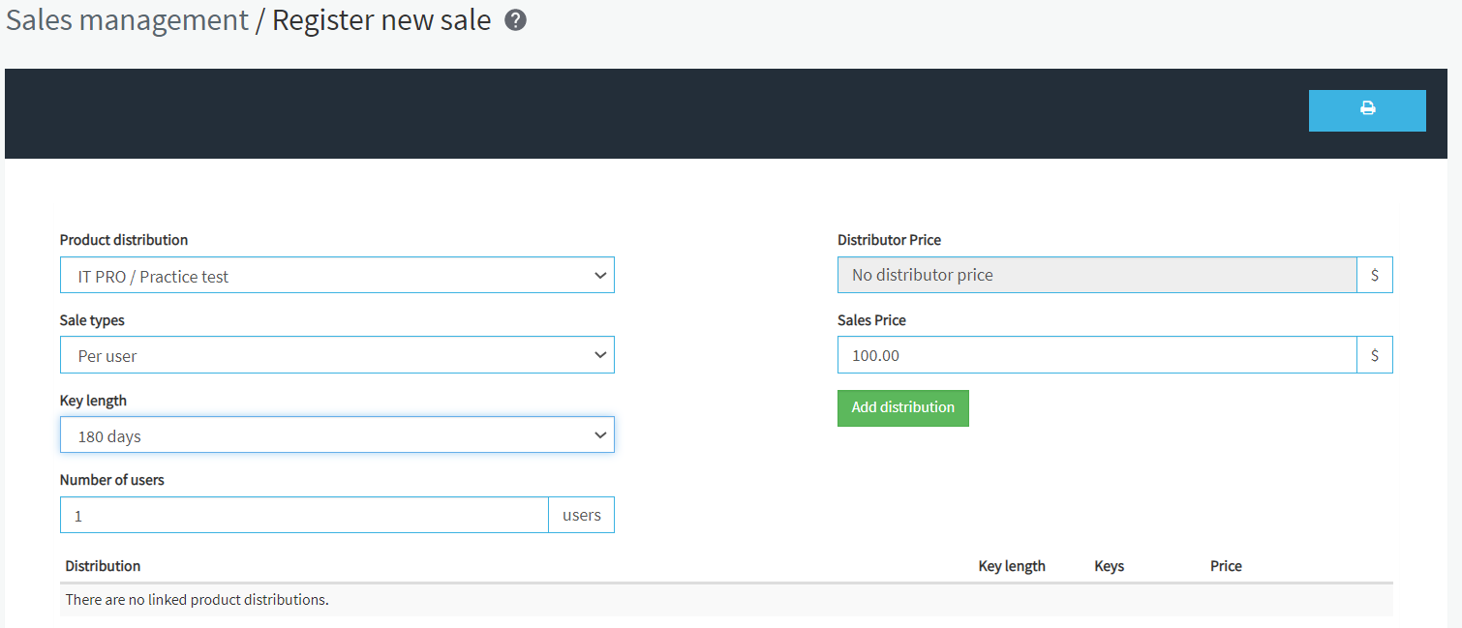Click 'There are no linked product distributions.' row

point(726,600)
